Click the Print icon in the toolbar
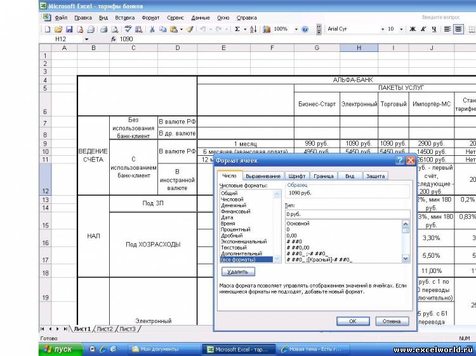The height and width of the screenshot is (356, 476). (x=104, y=29)
